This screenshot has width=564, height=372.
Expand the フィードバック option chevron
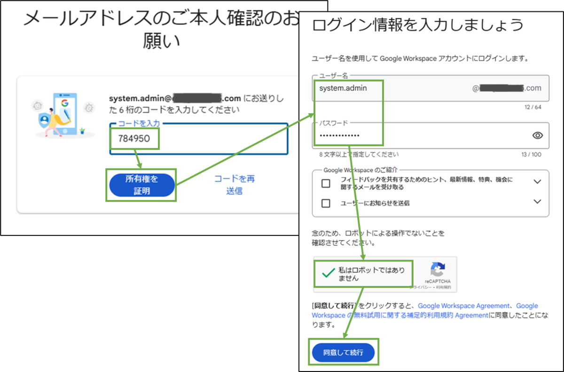pos(538,182)
